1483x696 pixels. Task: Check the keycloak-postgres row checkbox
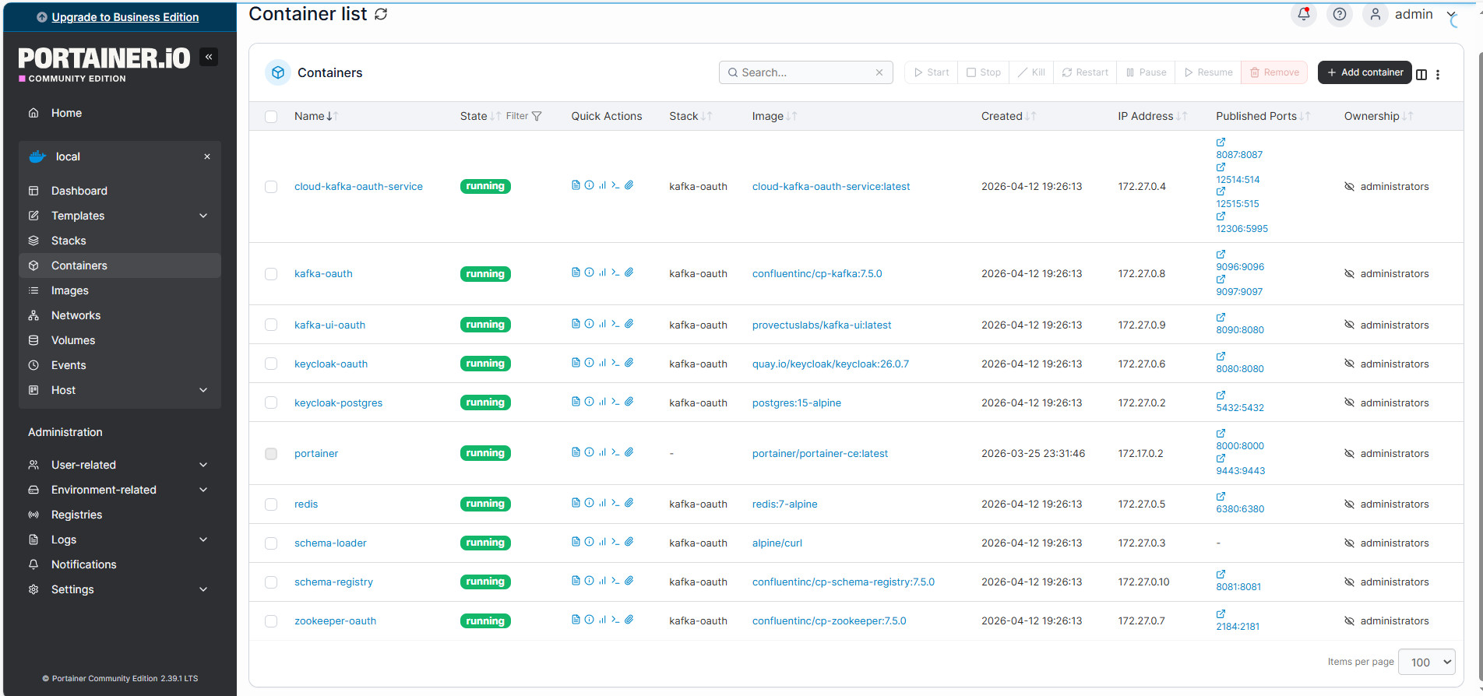coord(271,402)
